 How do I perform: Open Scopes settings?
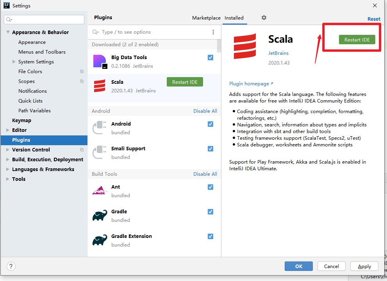point(27,81)
